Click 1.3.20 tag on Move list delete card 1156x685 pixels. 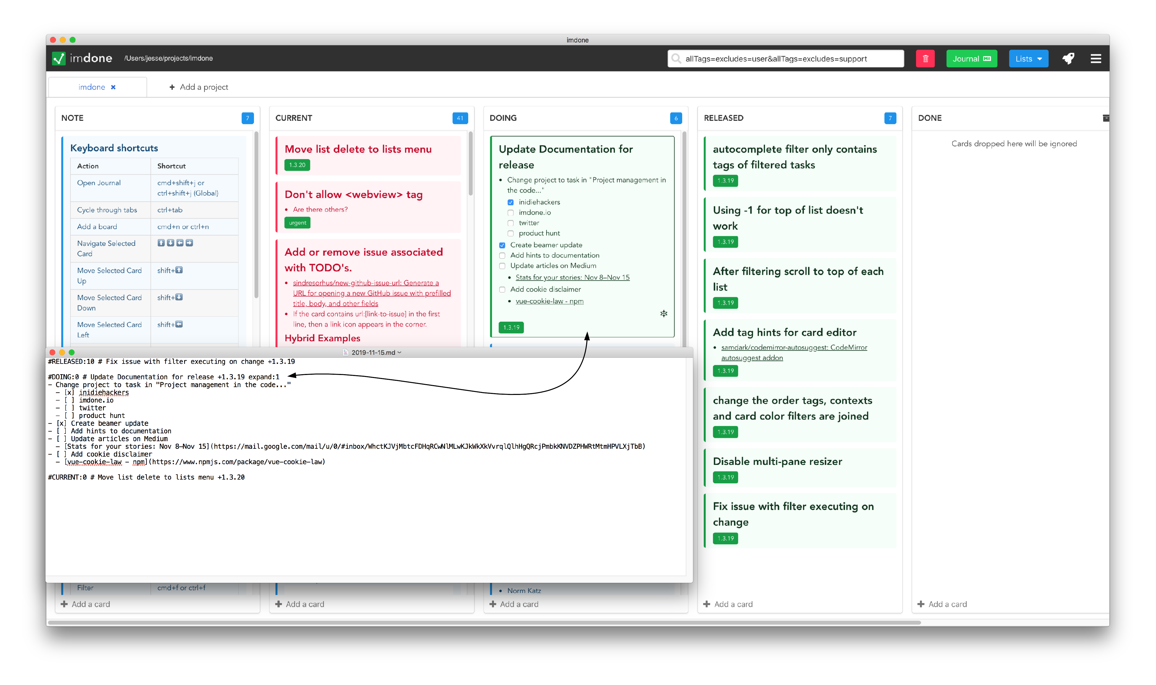297,165
